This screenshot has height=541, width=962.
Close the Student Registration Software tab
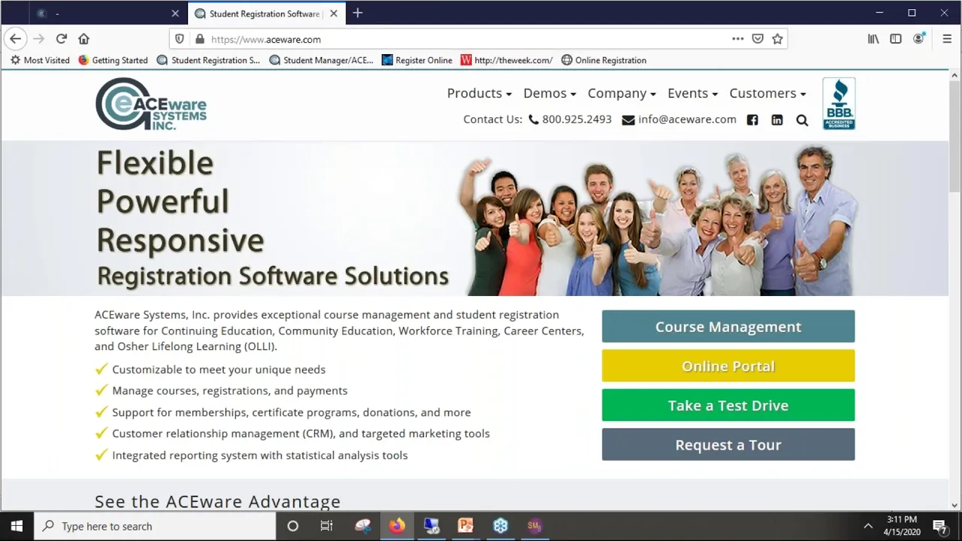click(334, 14)
